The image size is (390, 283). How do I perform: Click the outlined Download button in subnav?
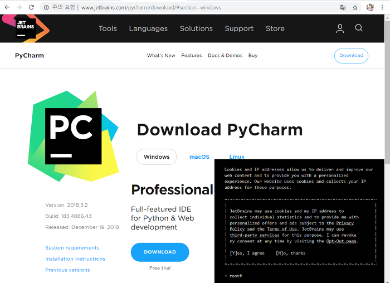[351, 56]
